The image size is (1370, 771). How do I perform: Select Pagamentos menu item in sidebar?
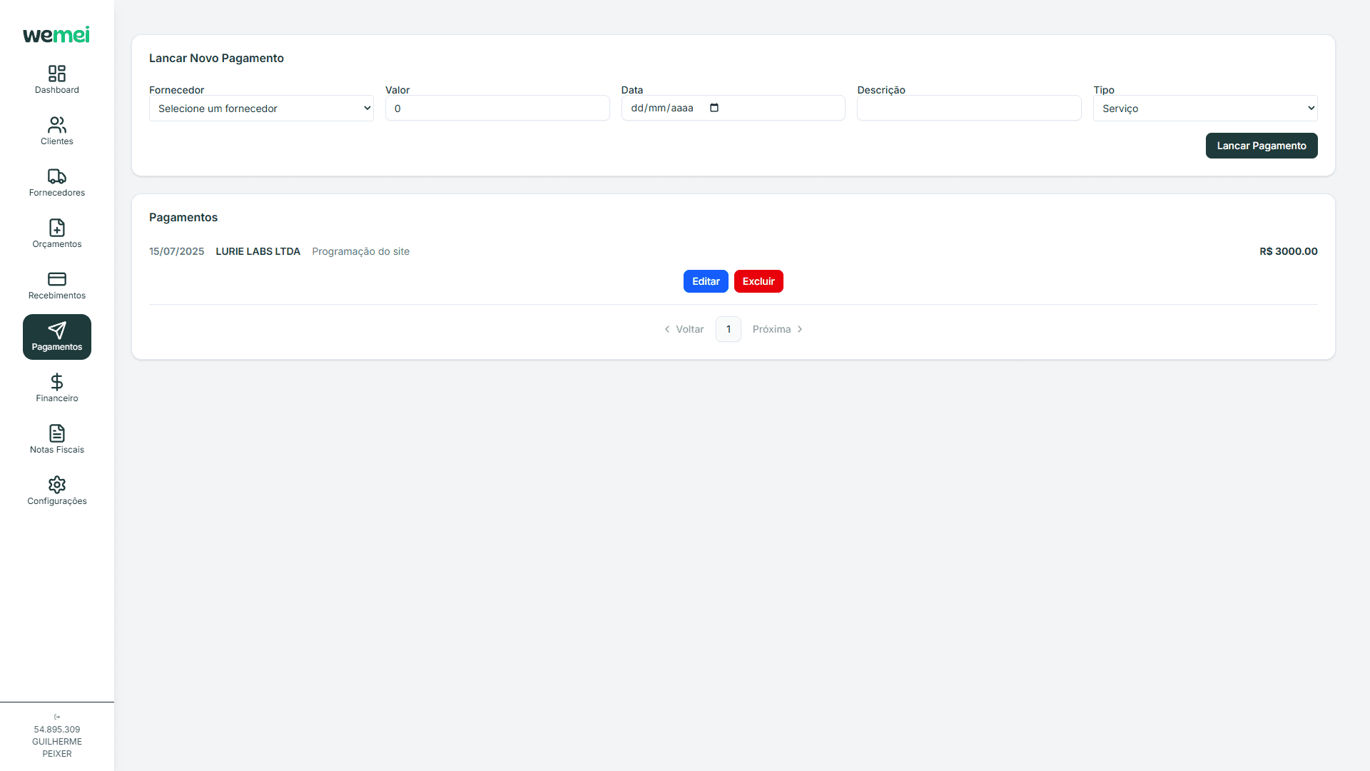pos(57,337)
